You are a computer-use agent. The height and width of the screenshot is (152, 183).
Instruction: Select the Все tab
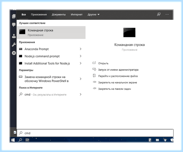(24, 15)
